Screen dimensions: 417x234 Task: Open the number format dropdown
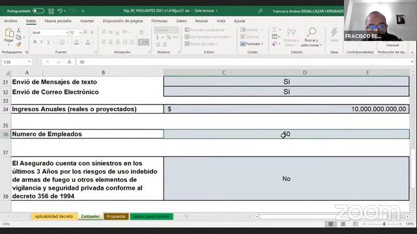pos(177,31)
